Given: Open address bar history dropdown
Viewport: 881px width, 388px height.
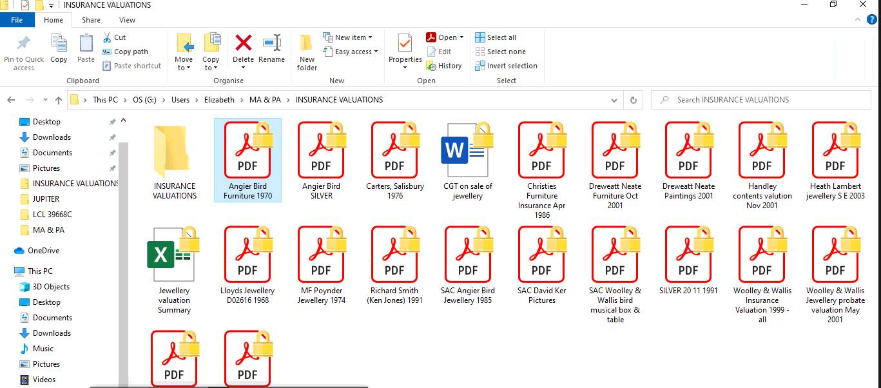Looking at the screenshot, I should pos(614,101).
